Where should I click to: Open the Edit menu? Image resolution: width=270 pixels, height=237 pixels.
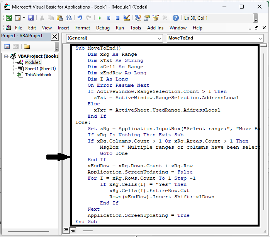[32, 28]
